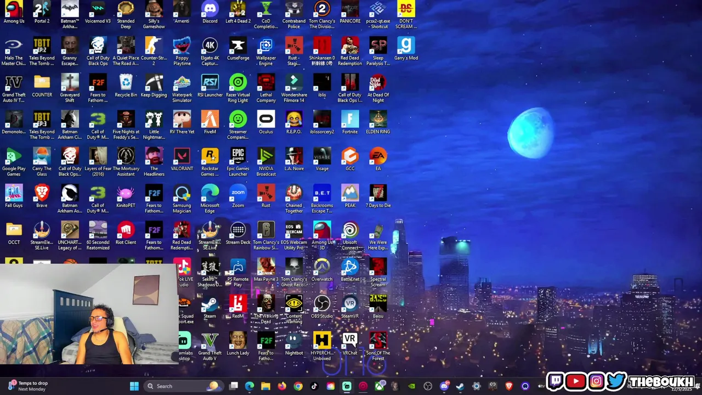The image size is (702, 395).
Task: Launch the Samsung Magician desktop icon
Action: pos(182,198)
